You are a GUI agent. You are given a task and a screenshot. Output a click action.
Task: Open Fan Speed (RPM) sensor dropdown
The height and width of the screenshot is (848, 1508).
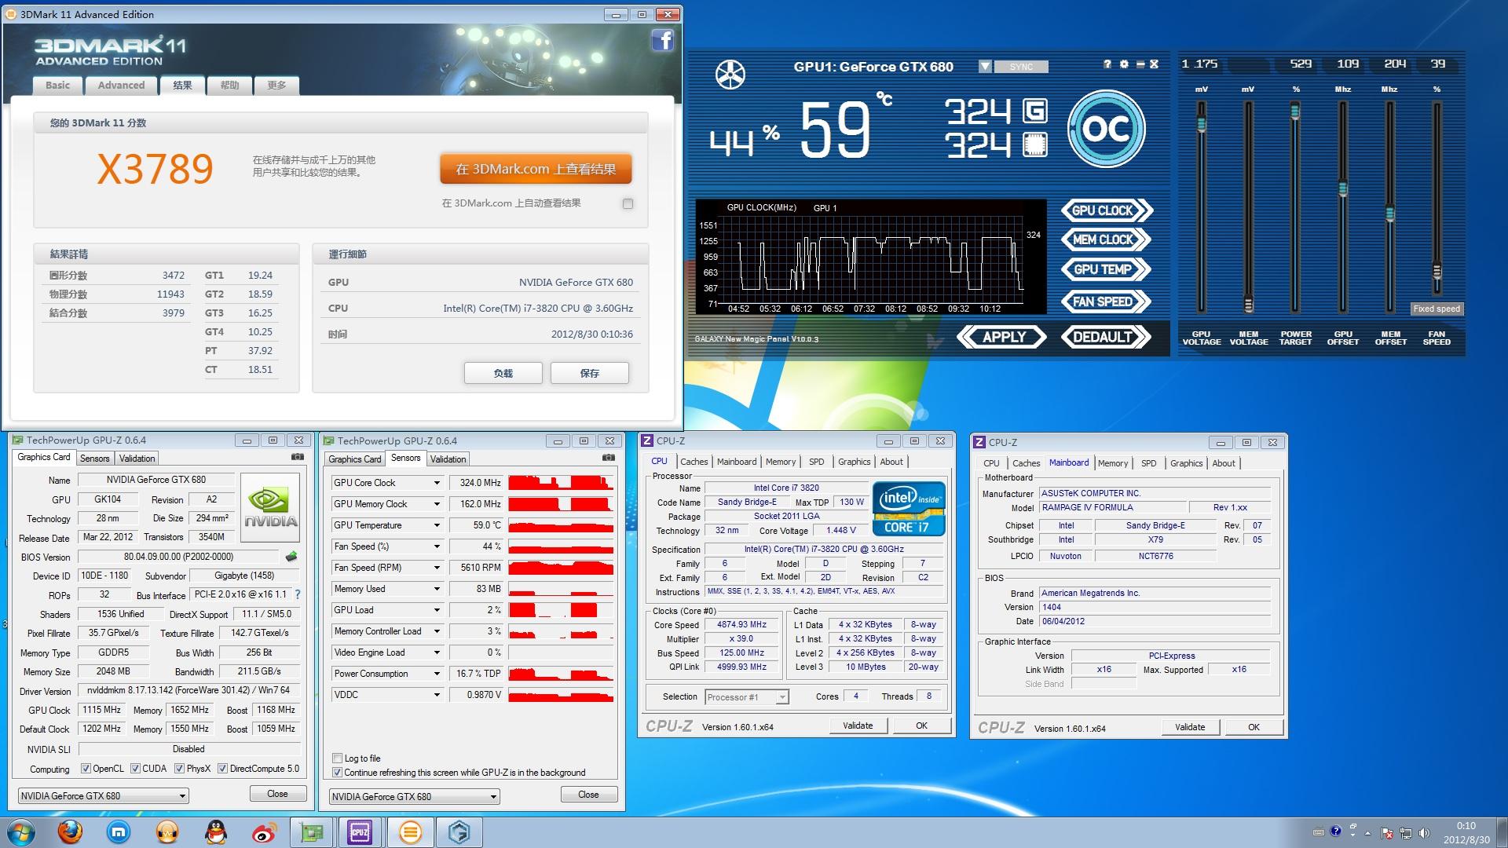point(437,568)
